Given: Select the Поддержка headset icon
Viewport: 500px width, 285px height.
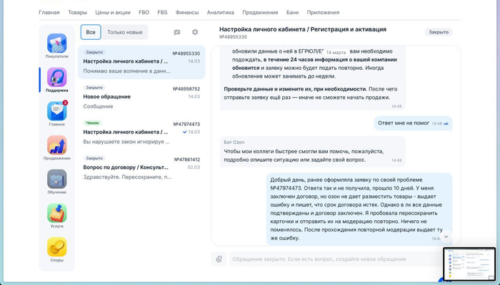Looking at the screenshot, I should (56, 79).
